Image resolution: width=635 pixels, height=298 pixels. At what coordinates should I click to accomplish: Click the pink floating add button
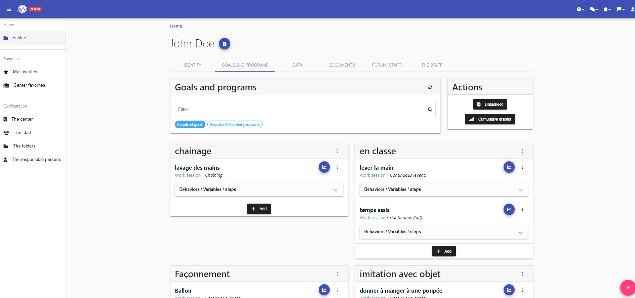point(627,288)
